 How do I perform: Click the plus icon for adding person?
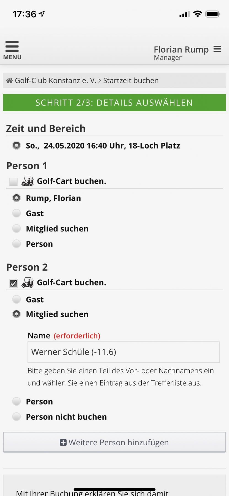pos(63,442)
